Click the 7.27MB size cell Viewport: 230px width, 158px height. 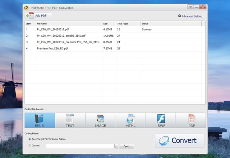click(x=107, y=48)
